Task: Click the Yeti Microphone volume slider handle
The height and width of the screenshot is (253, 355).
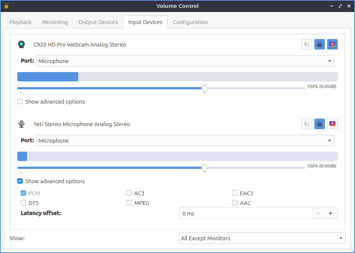Action: (x=205, y=167)
